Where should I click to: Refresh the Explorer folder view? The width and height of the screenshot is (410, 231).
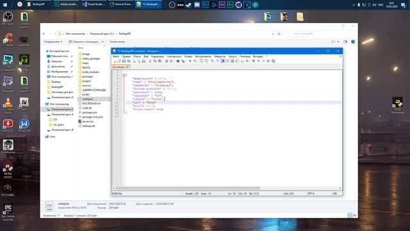279,34
